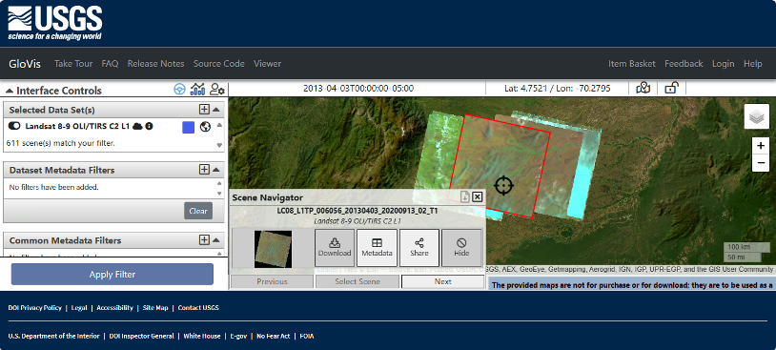Close the Scene Navigator panel

pos(477,197)
